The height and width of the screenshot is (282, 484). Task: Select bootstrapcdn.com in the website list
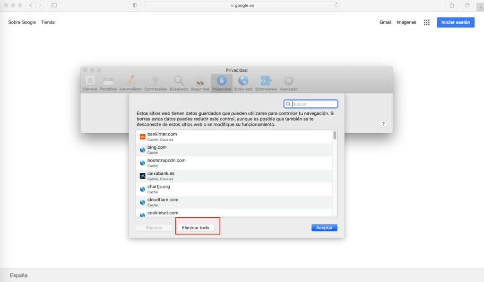pos(234,163)
